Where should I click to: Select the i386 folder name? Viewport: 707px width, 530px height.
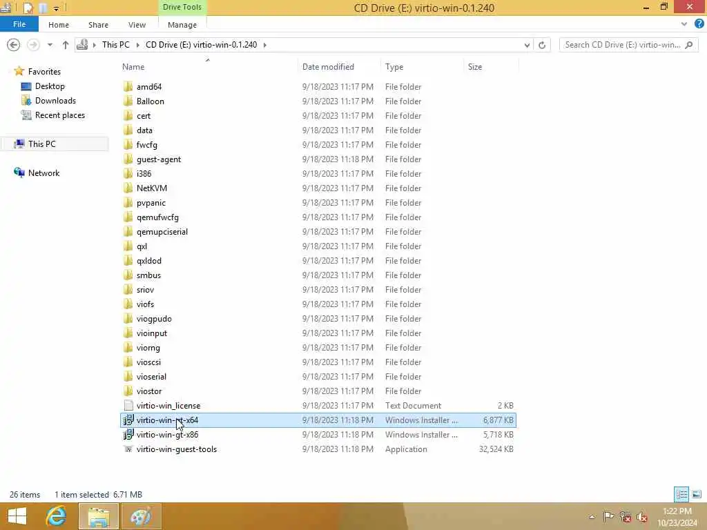144,173
